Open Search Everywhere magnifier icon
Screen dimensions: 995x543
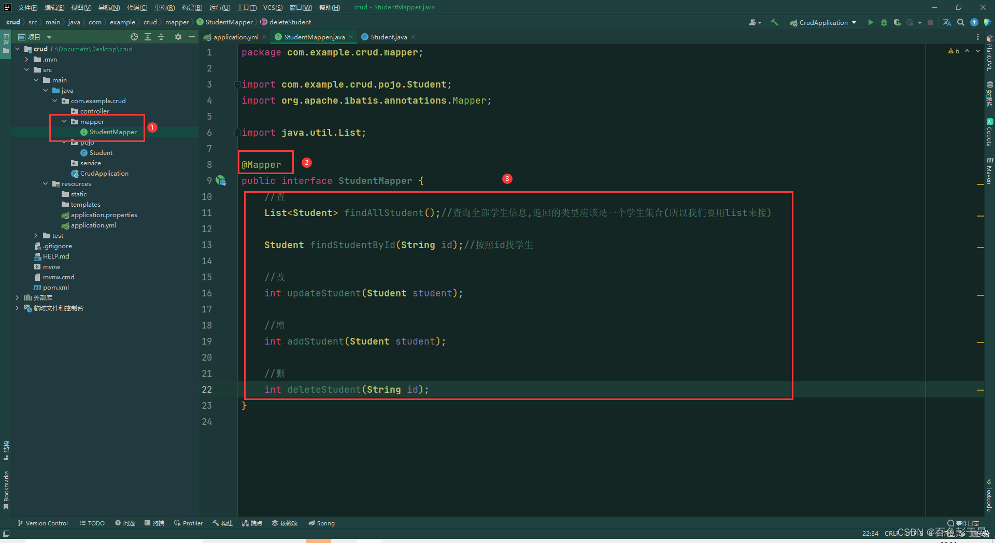(x=961, y=22)
